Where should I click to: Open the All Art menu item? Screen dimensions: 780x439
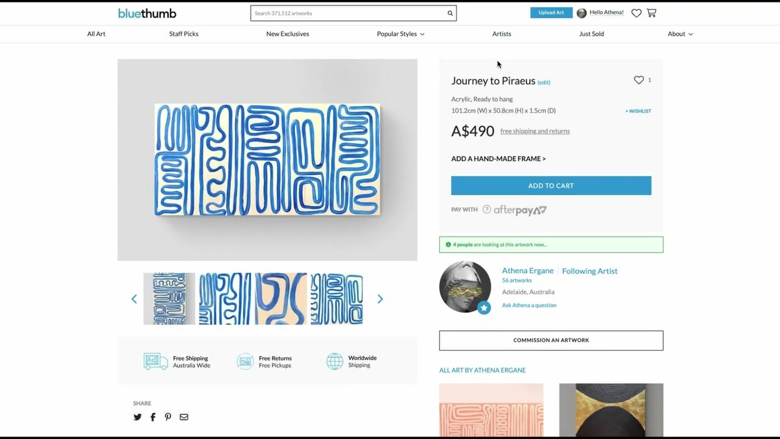(96, 34)
